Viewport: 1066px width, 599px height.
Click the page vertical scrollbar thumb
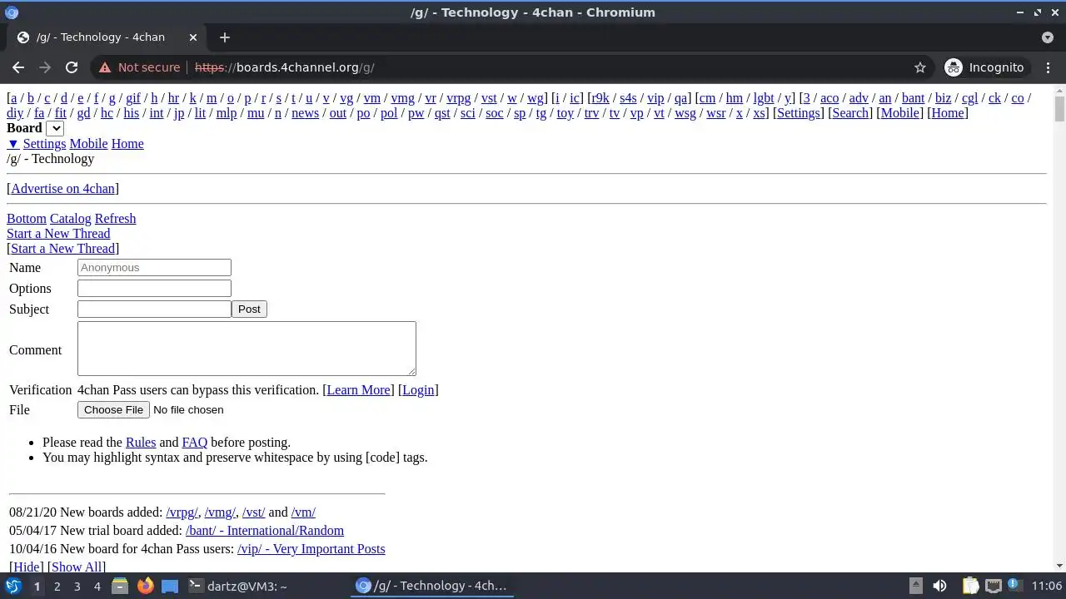(x=1059, y=109)
